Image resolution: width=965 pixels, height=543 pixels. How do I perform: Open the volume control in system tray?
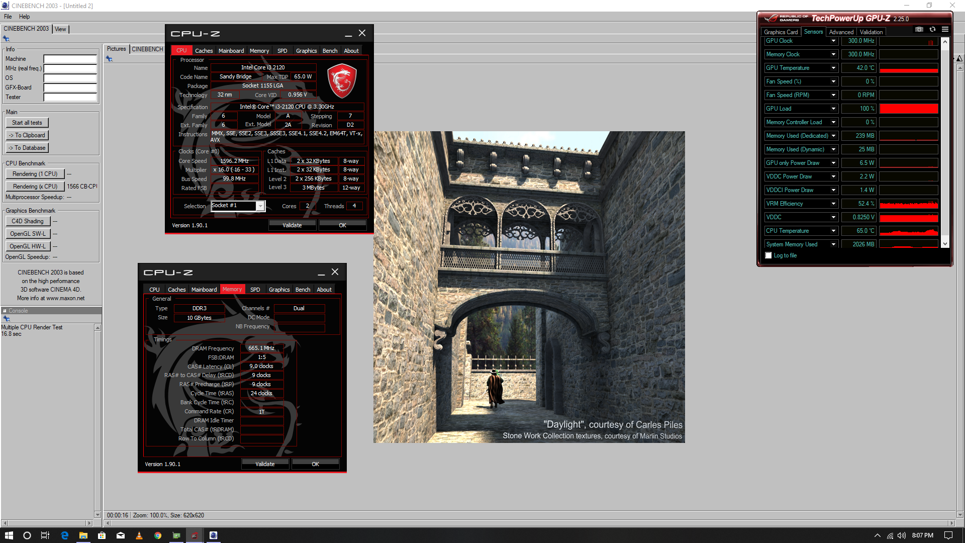click(902, 535)
